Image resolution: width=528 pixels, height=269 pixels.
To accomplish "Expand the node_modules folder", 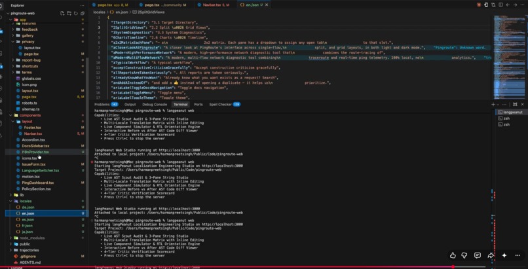I will 10,238.
